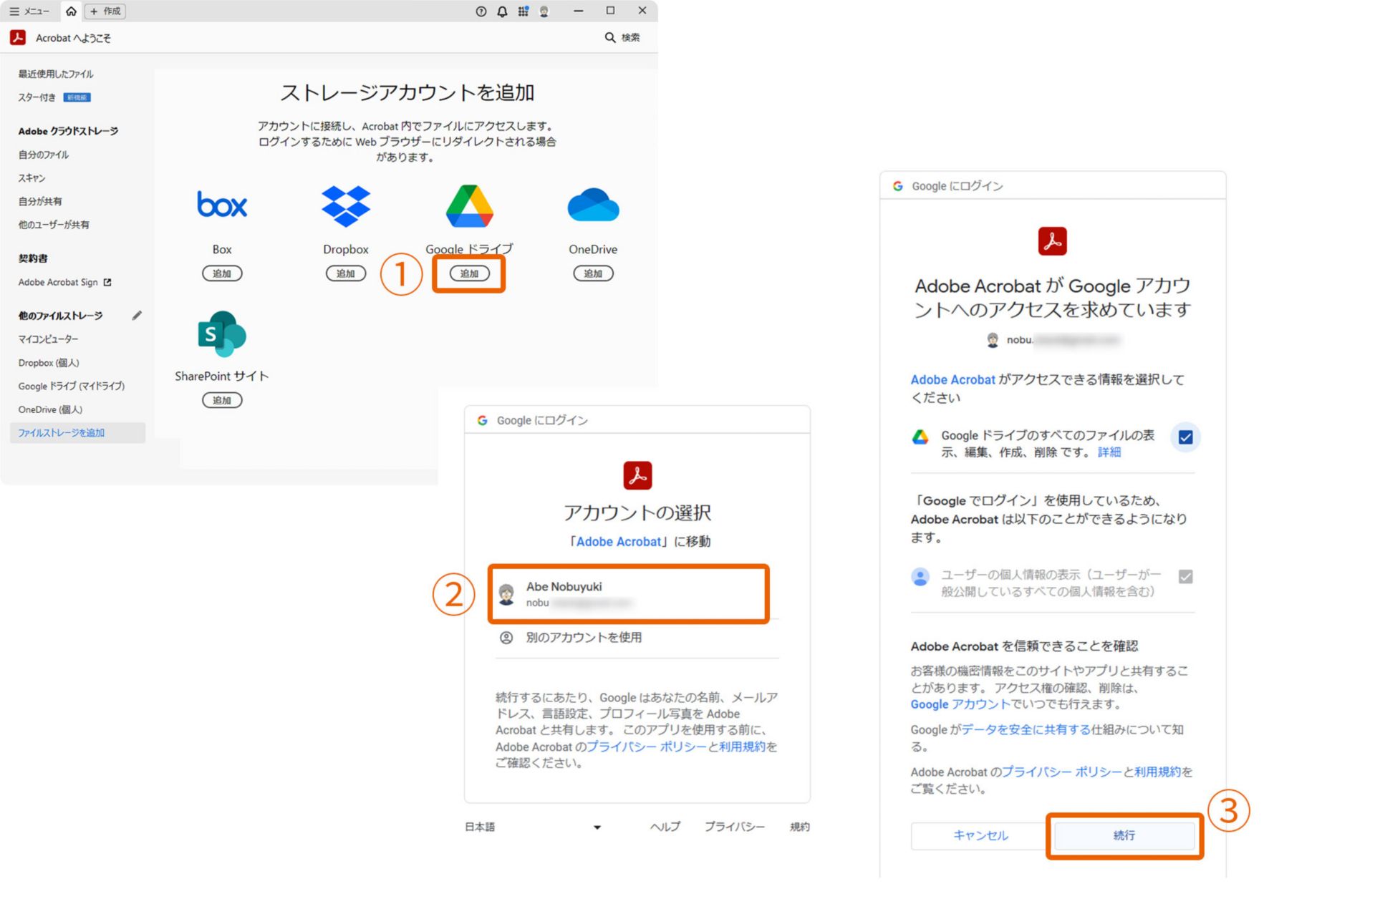
Task: Open the help question mark icon
Action: click(x=481, y=11)
